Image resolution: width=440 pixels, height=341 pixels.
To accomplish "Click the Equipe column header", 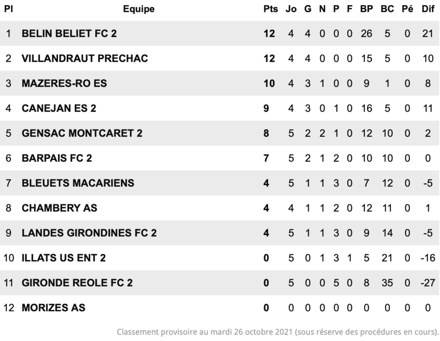I will (139, 9).
